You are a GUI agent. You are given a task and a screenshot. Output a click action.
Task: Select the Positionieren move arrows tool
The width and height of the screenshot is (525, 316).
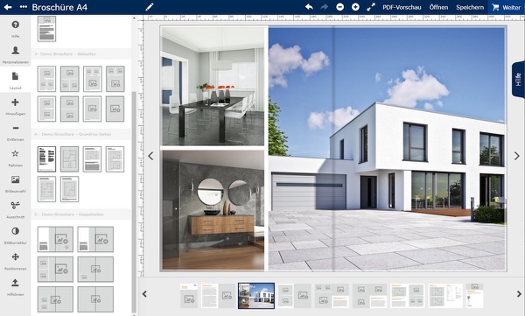point(16,256)
